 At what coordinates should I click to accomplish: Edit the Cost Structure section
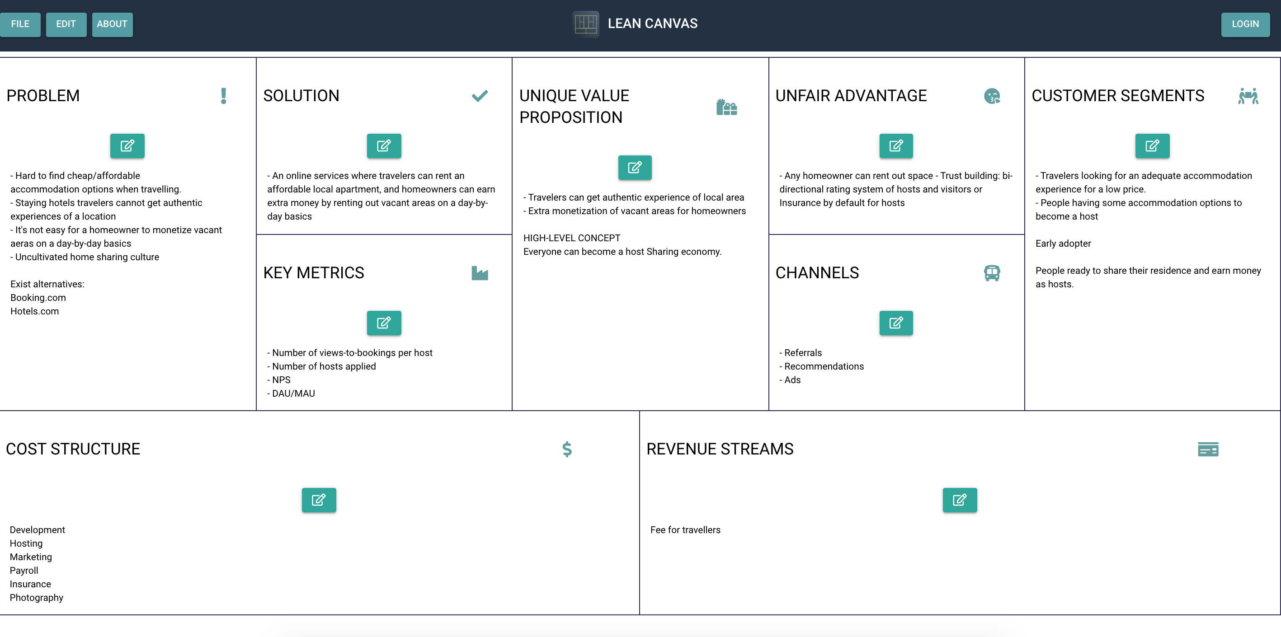click(x=319, y=501)
